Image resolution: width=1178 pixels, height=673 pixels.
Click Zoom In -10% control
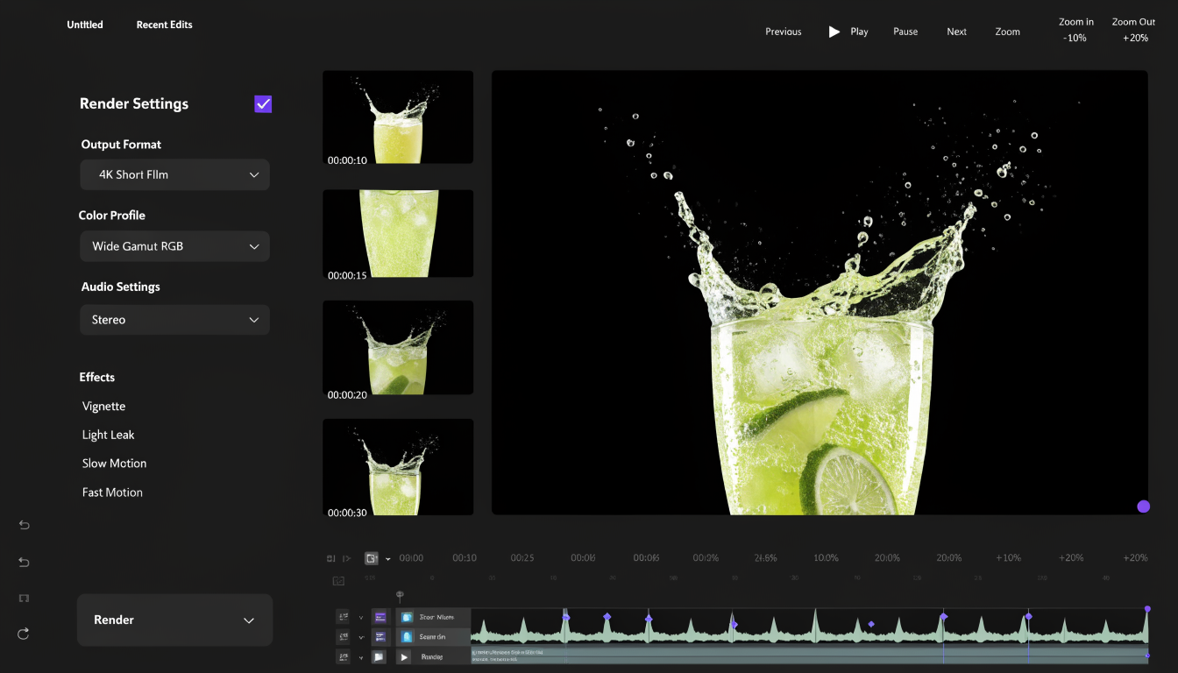tap(1075, 30)
